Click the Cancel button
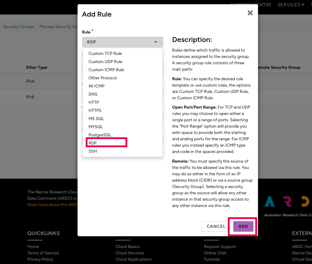The height and width of the screenshot is (264, 312). (x=216, y=226)
